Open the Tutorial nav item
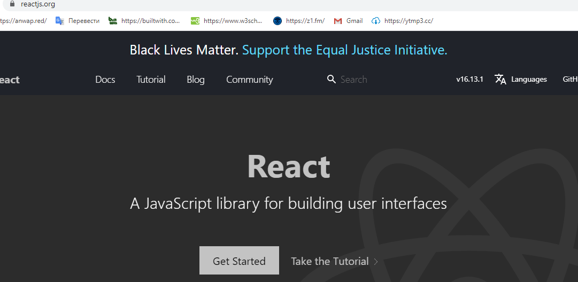This screenshot has width=578, height=282. click(x=151, y=80)
